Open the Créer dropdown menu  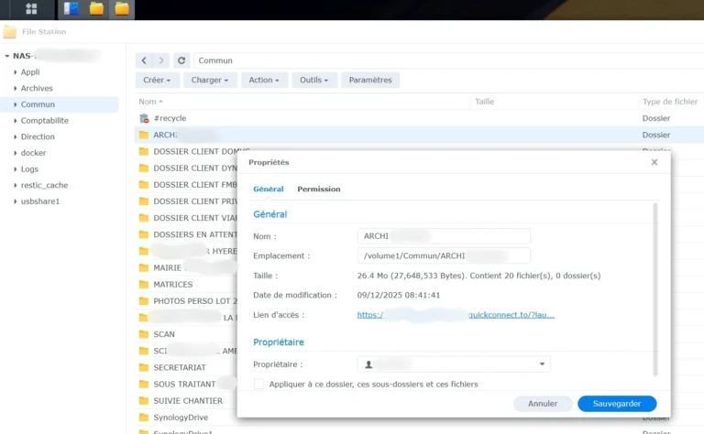(157, 80)
